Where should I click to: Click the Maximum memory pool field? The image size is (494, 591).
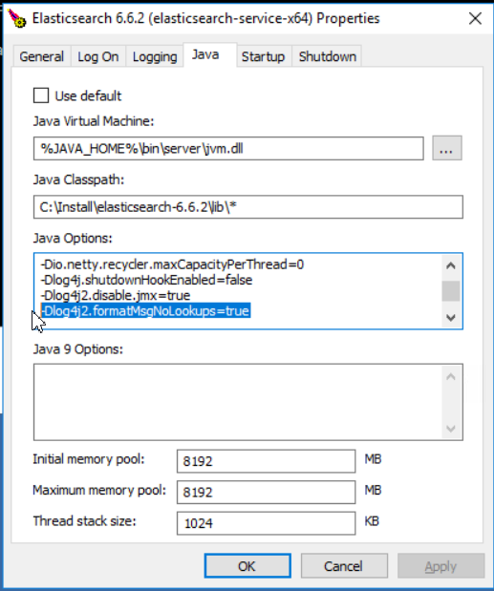point(266,492)
